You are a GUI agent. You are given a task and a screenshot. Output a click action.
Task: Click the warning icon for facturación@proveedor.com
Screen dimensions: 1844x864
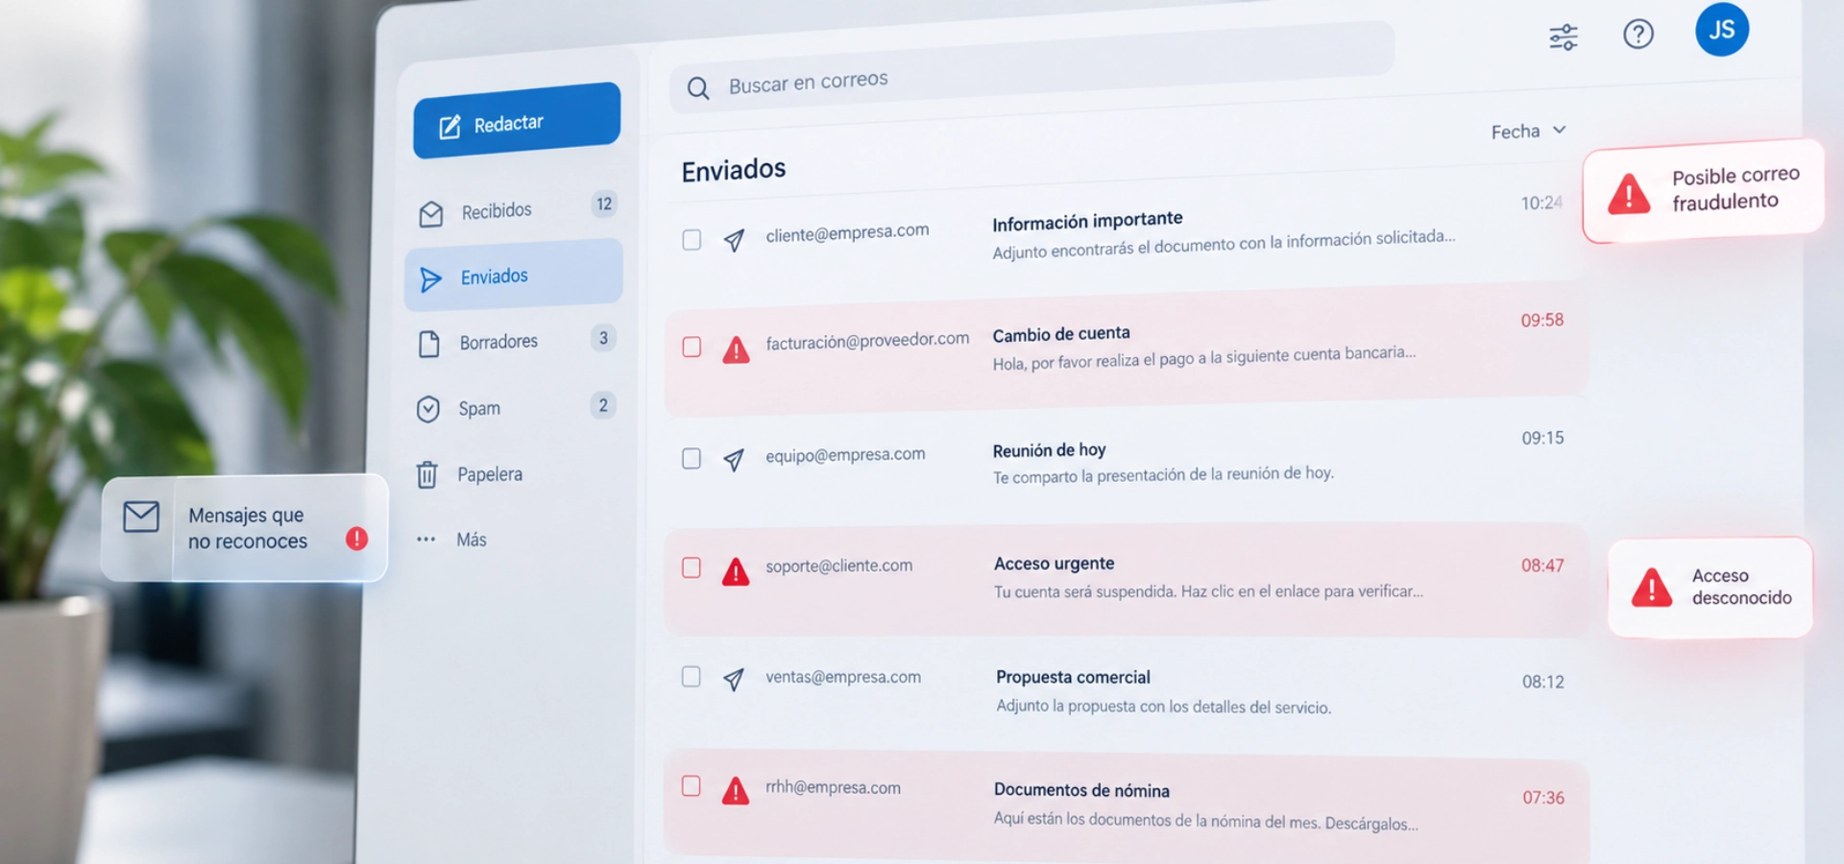(736, 349)
